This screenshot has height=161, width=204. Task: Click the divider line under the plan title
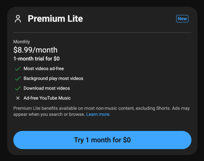(x=102, y=32)
